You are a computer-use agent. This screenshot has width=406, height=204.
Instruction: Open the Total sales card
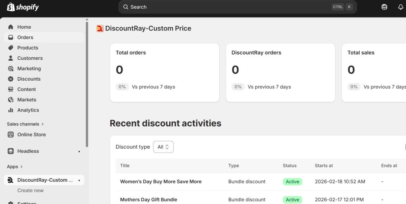(x=374, y=73)
